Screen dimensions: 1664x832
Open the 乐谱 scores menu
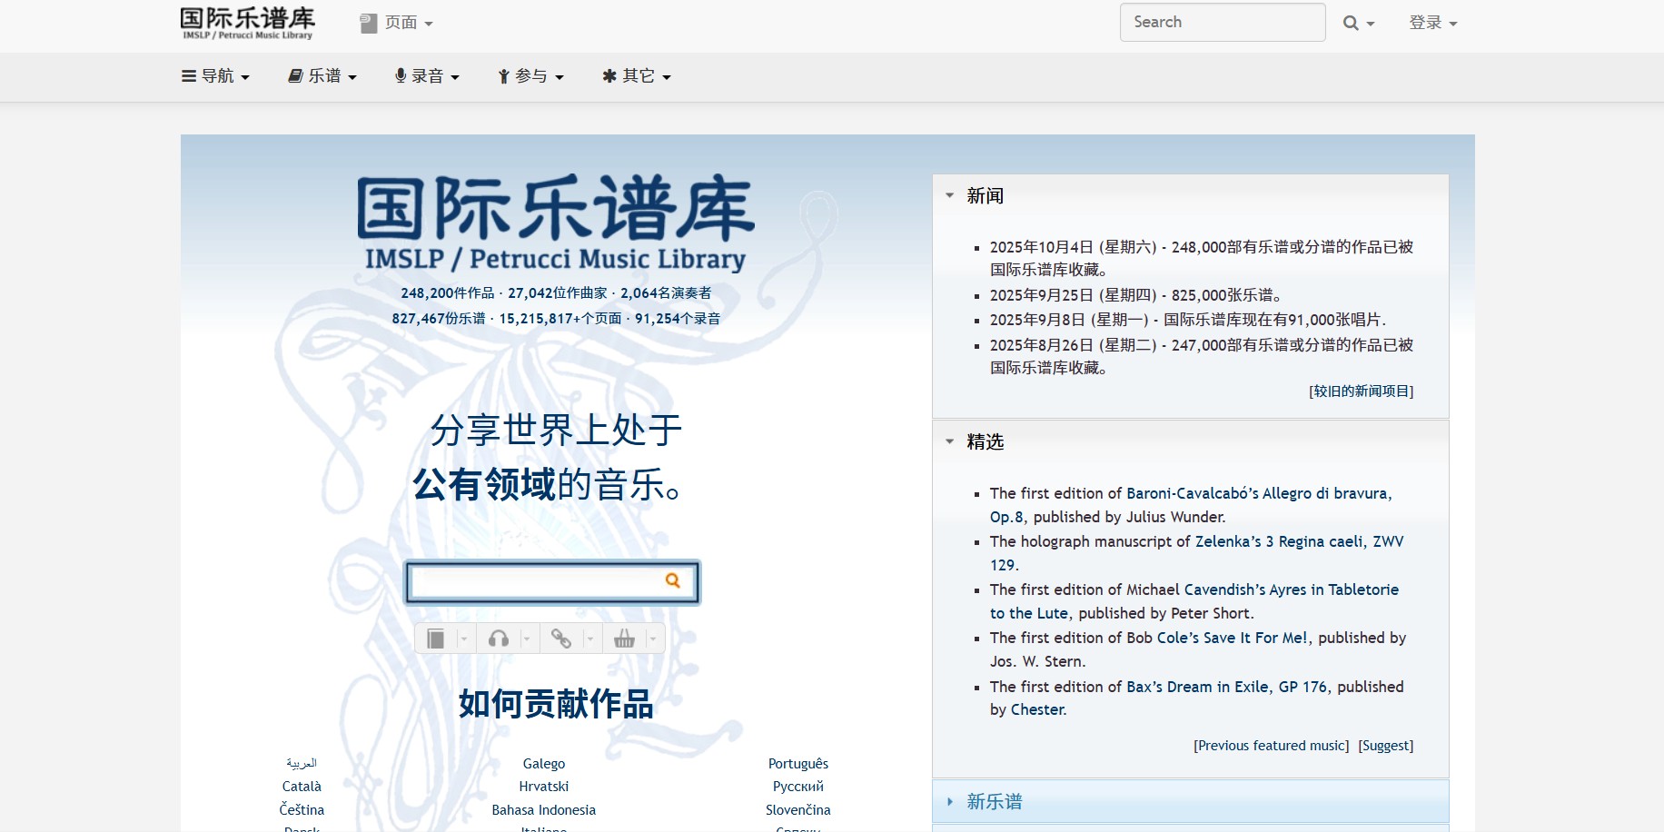pyautogui.click(x=322, y=76)
